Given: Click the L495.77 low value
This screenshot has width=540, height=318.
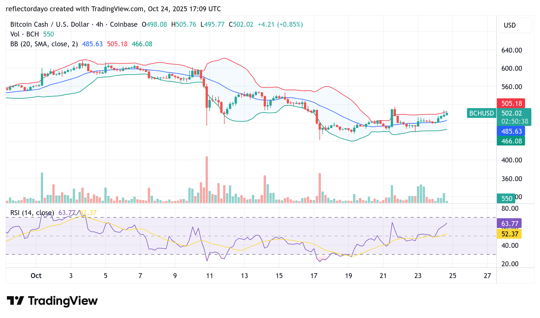Looking at the screenshot, I should (x=212, y=24).
